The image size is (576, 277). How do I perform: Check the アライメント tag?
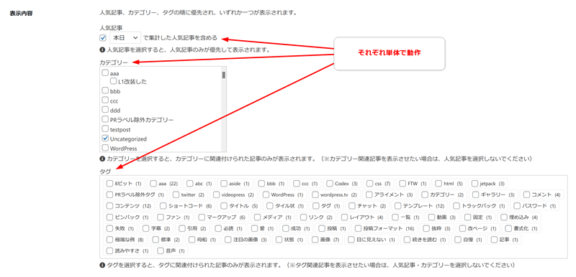369,194
